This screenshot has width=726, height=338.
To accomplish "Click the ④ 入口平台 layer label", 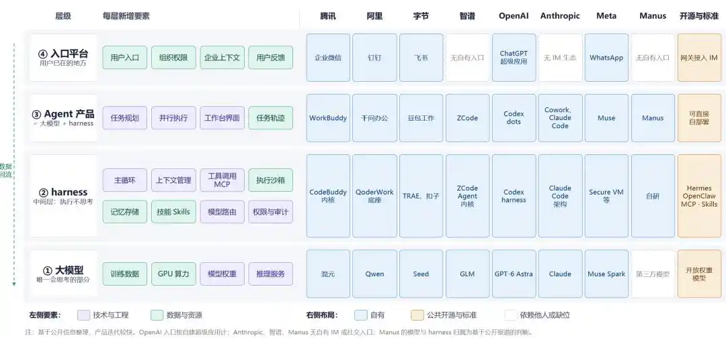I will click(x=63, y=57).
